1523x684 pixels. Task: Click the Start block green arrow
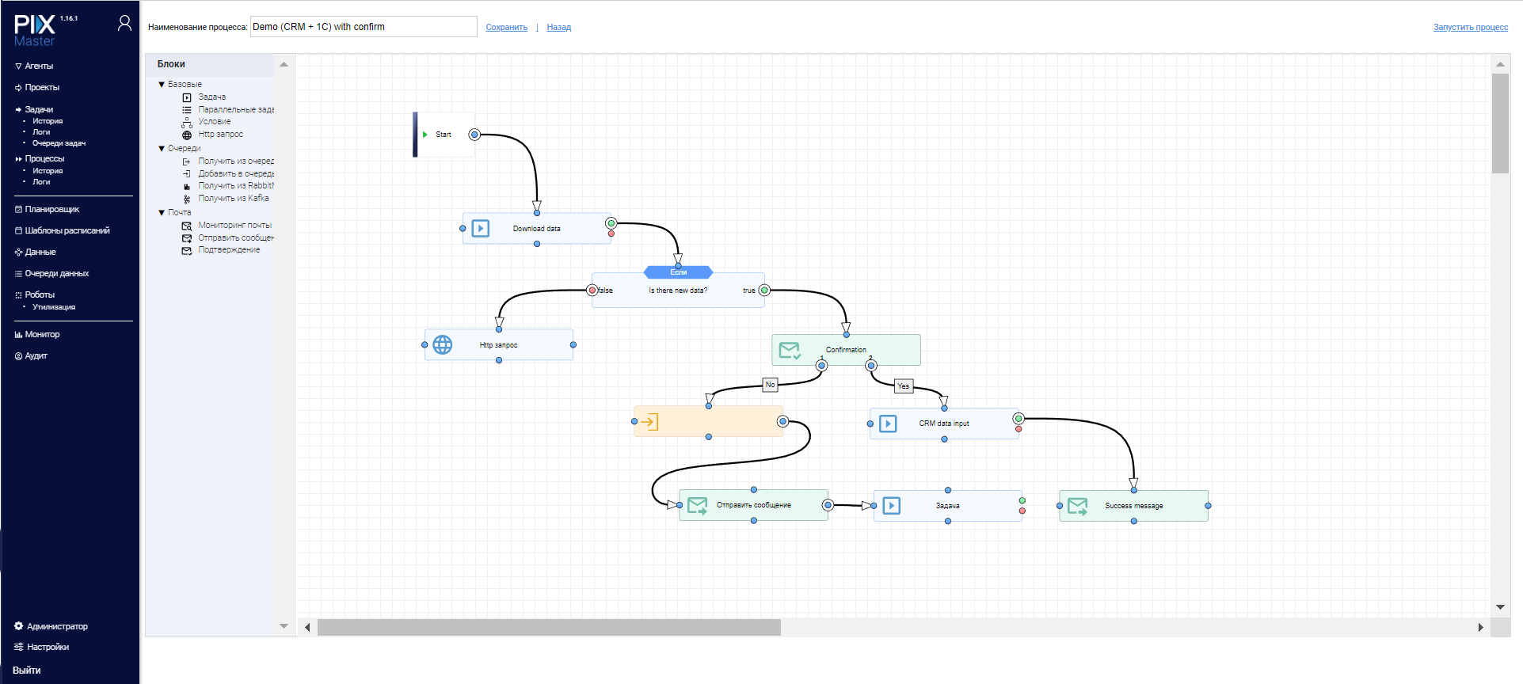(x=425, y=135)
